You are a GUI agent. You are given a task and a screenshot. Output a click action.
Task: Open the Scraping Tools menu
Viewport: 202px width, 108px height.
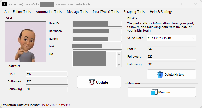[134, 12]
